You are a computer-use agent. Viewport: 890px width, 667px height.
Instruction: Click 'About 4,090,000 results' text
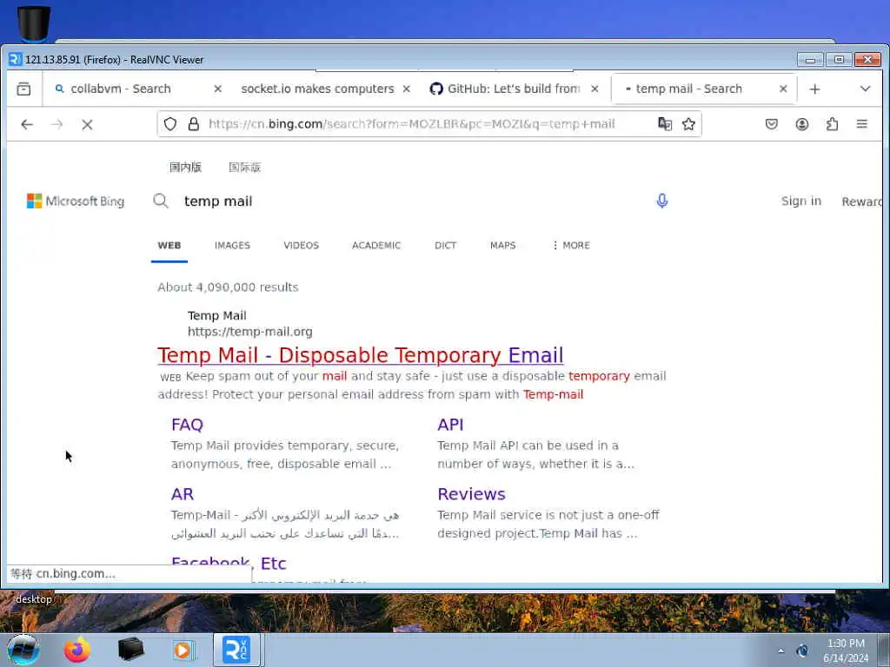click(228, 287)
